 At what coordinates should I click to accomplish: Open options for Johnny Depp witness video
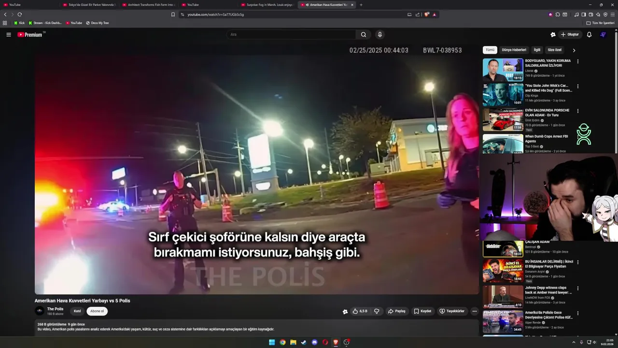click(577, 288)
